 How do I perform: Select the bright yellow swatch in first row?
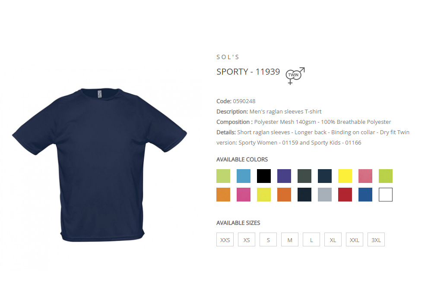(345, 176)
